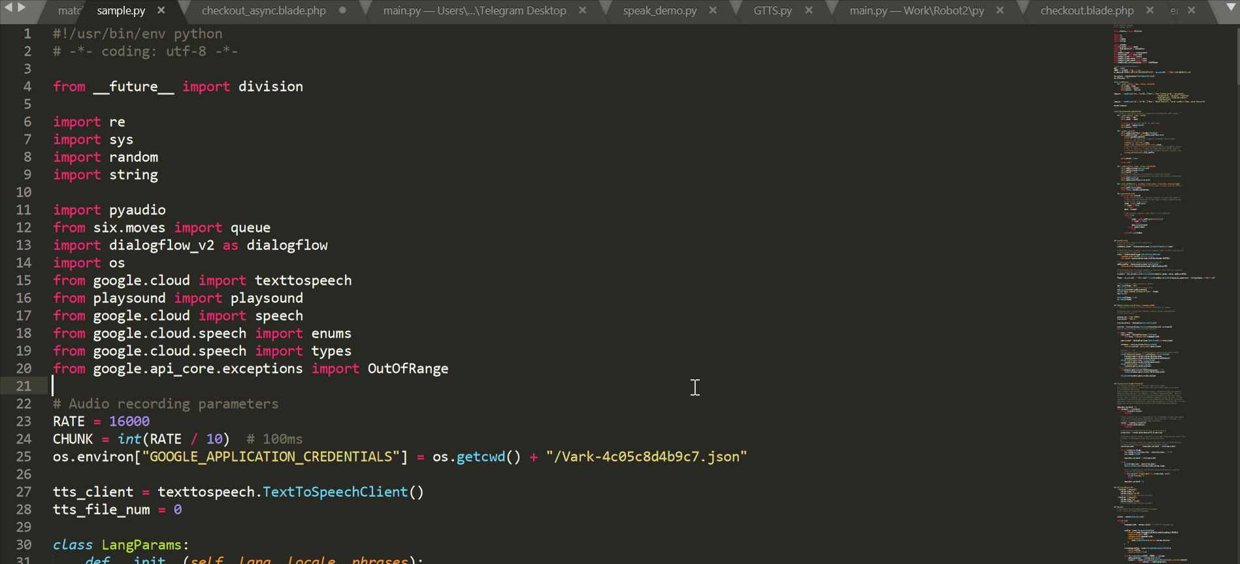
Task: Click 'string' on line 9
Action: (x=133, y=175)
